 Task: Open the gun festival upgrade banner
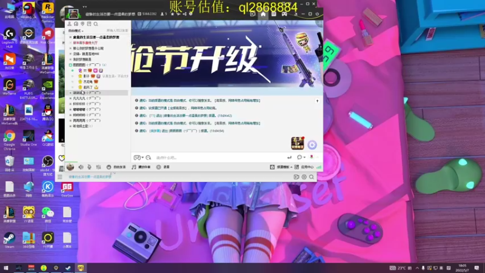coord(227,54)
